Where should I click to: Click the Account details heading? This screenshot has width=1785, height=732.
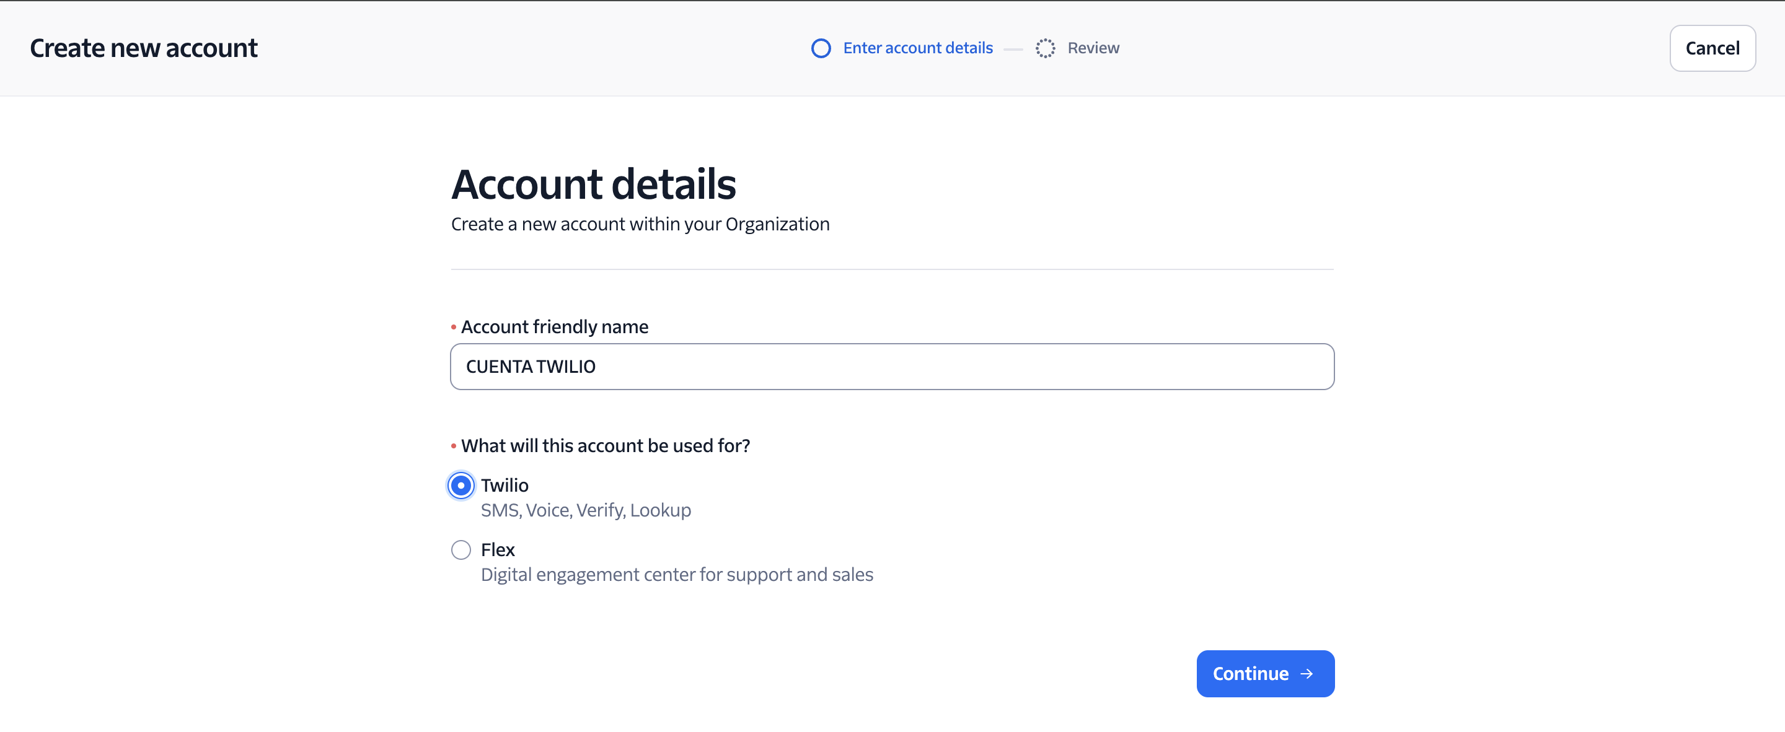pos(593,184)
